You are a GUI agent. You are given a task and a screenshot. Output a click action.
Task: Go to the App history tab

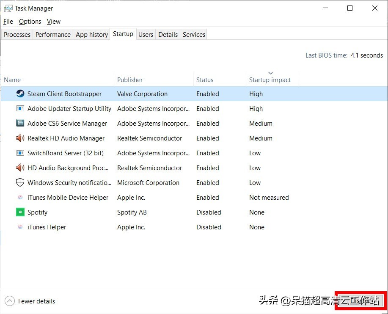(x=91, y=35)
